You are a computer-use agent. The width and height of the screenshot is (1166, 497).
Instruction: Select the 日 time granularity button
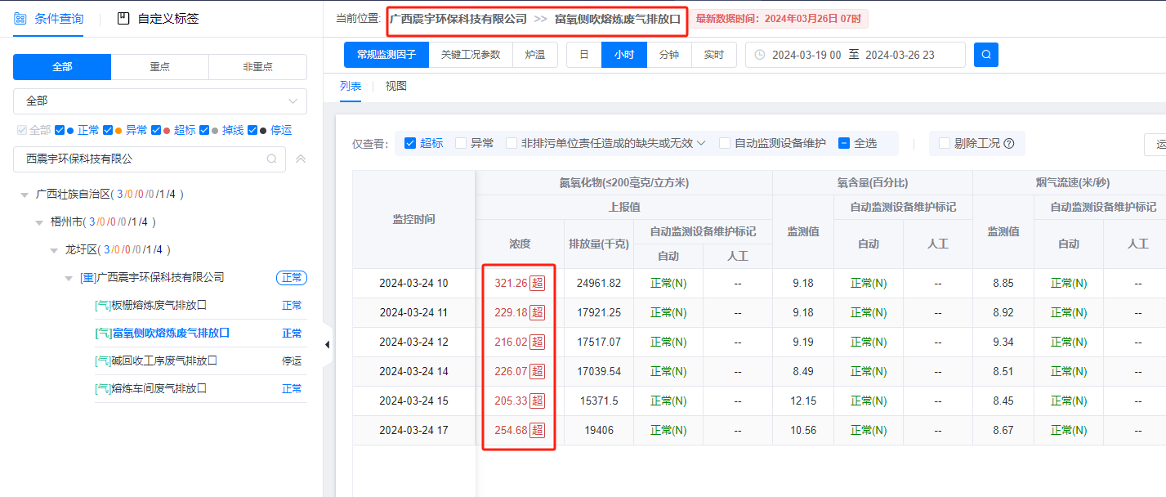tap(583, 55)
